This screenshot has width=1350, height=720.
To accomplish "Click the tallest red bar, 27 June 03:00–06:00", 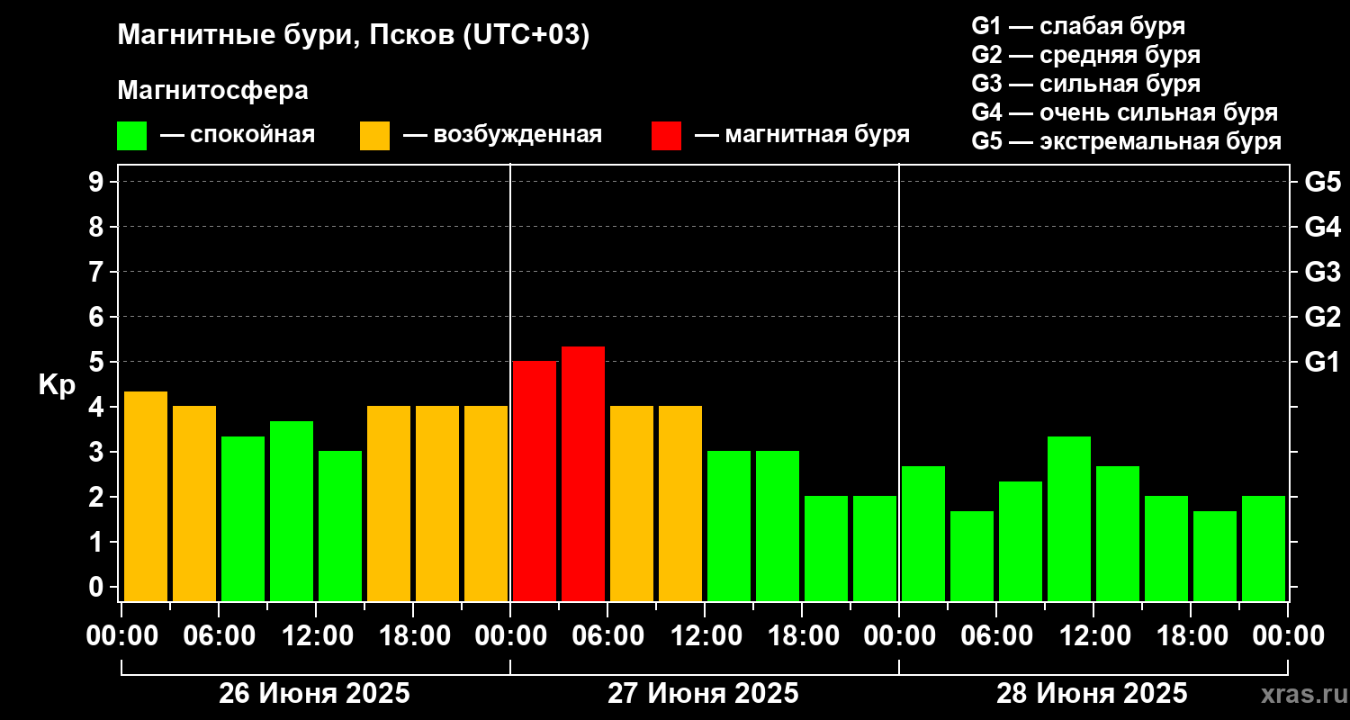I will click(x=583, y=473).
